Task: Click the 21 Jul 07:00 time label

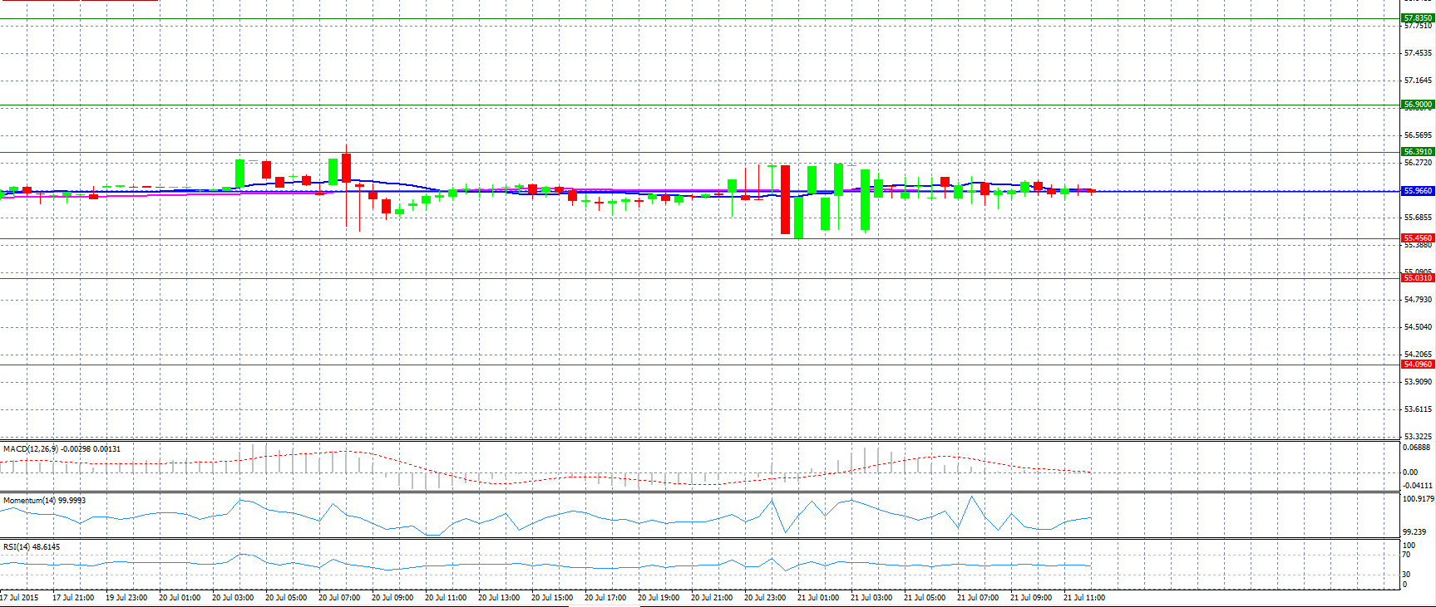Action: tap(978, 597)
